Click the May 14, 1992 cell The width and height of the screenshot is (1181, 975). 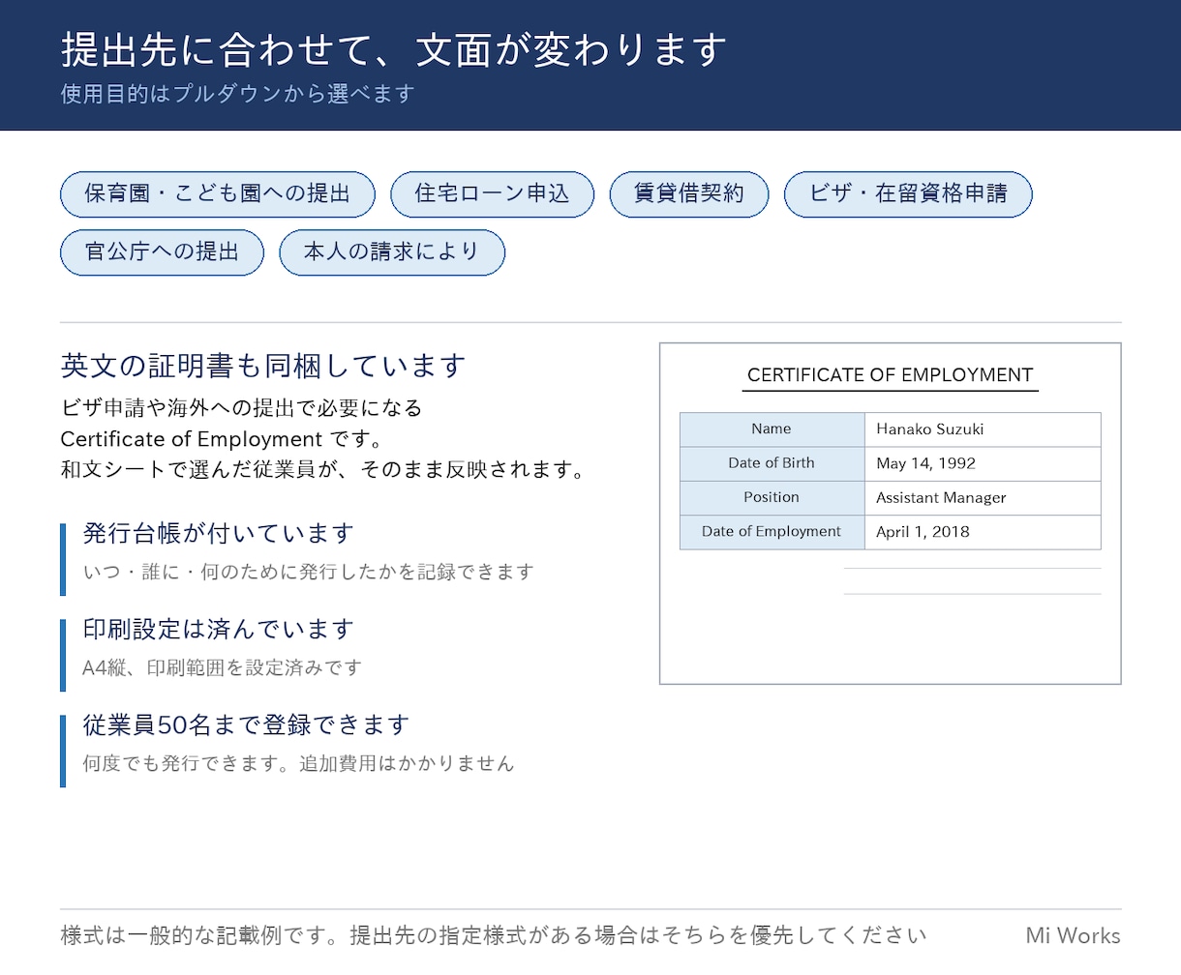[983, 463]
